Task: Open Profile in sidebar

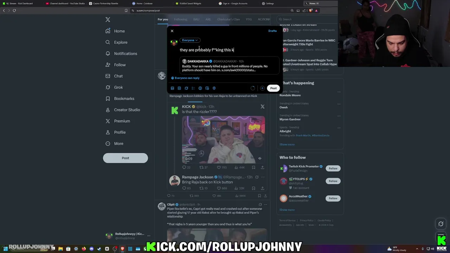Action: tap(116, 132)
